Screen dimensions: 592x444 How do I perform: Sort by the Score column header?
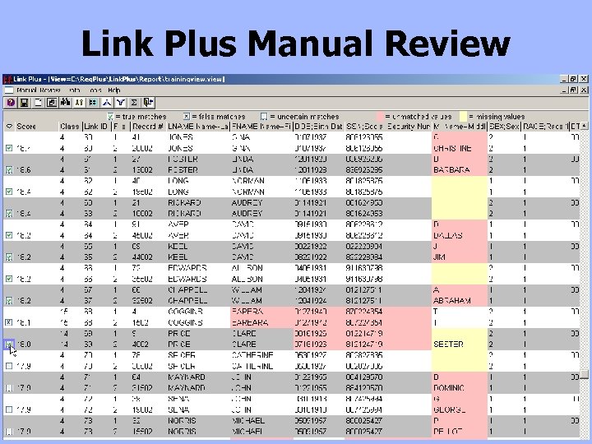click(x=37, y=127)
